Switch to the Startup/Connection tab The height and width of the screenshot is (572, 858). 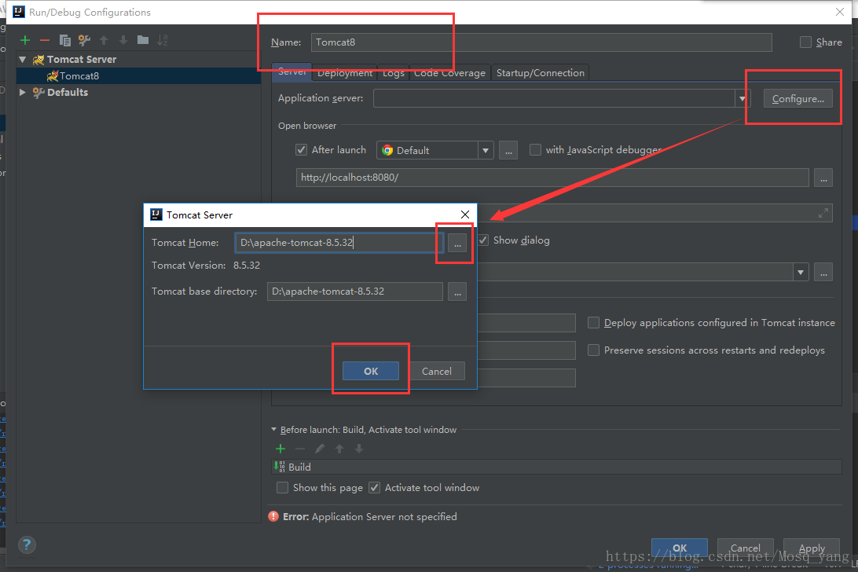pyautogui.click(x=540, y=73)
